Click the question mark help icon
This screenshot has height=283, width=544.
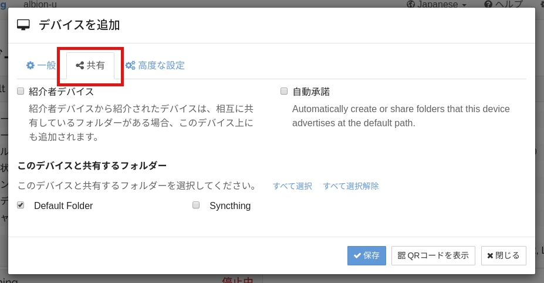pyautogui.click(x=488, y=5)
